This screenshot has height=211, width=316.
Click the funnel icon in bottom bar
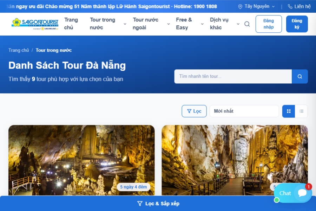[140, 204]
